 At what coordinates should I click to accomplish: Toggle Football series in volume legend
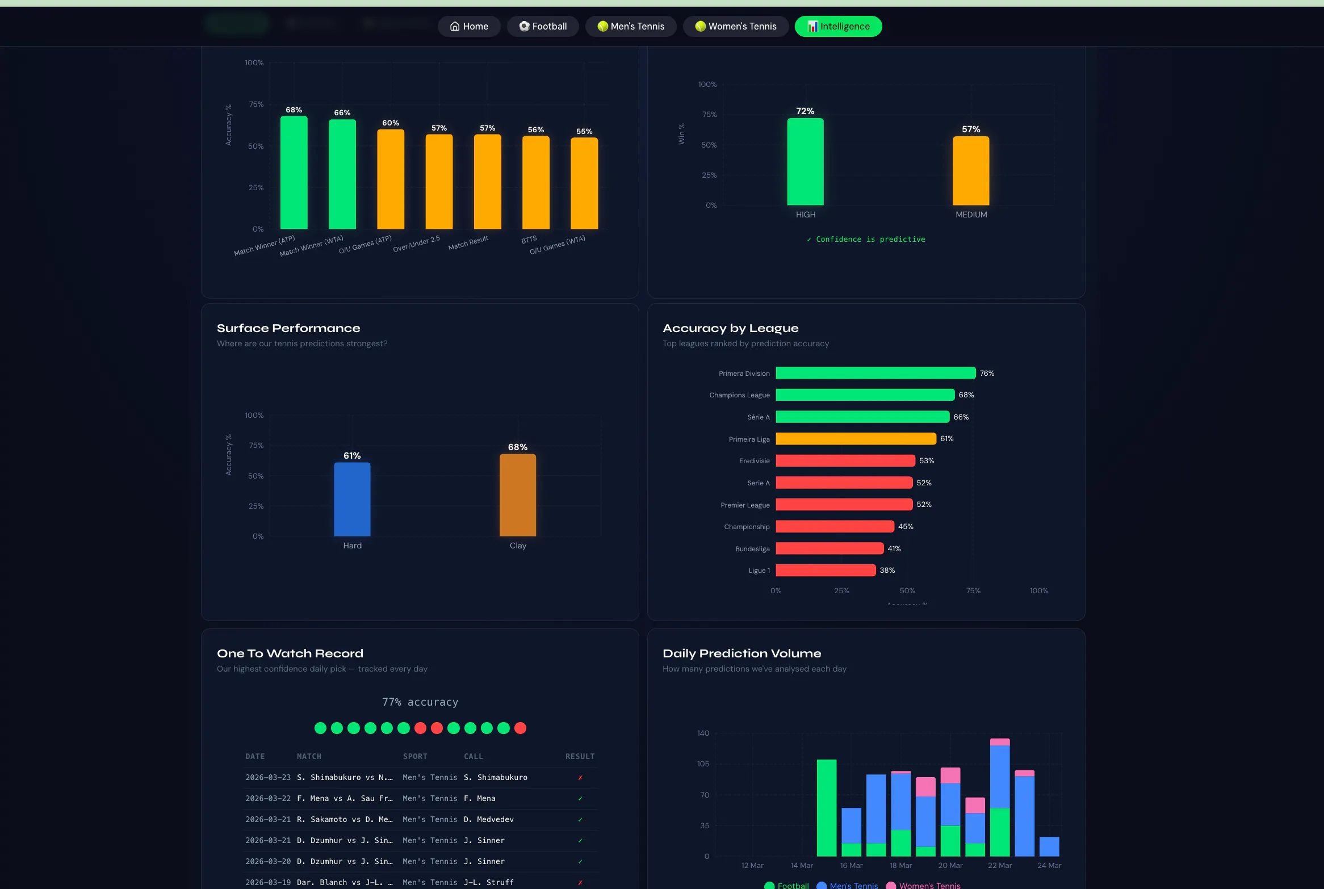tap(786, 885)
